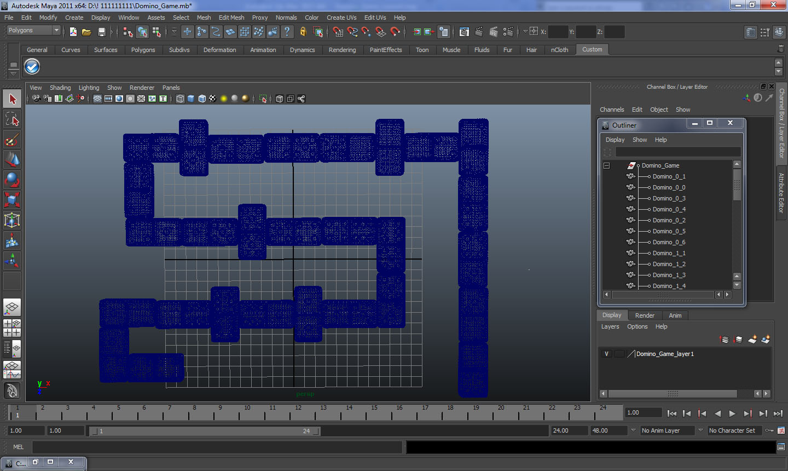Screen dimensions: 788x471
Task: Activate the Rotate tool sphere icon
Action: pos(13,180)
